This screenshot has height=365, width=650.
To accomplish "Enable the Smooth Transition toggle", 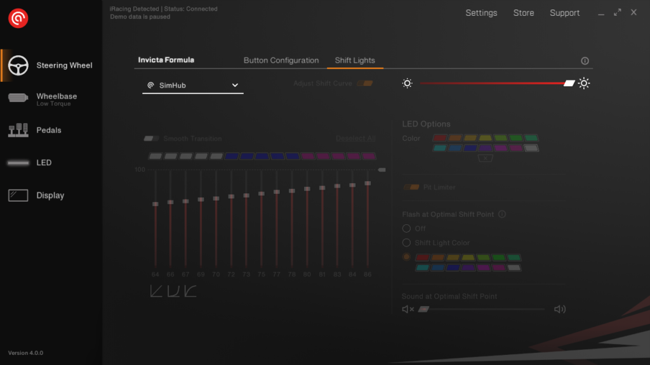I will point(151,138).
